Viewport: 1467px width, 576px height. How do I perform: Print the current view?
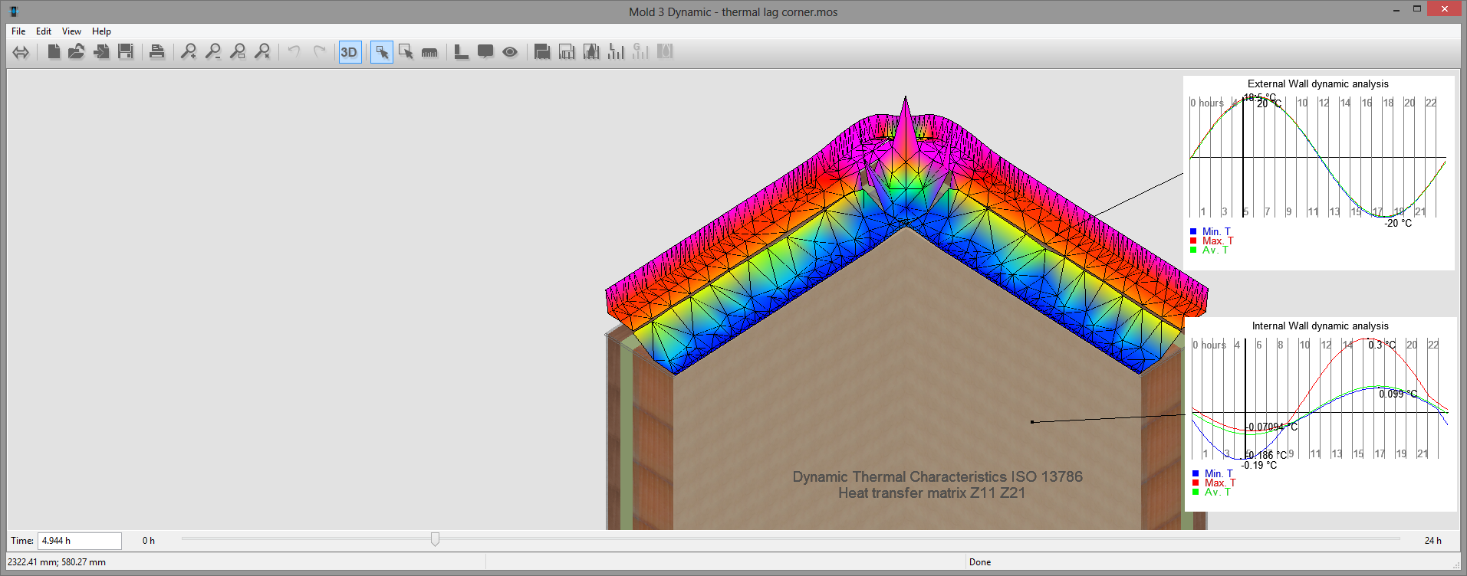[x=157, y=52]
